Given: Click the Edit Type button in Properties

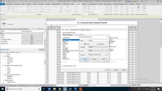Looking at the screenshot, I should point(42,29).
